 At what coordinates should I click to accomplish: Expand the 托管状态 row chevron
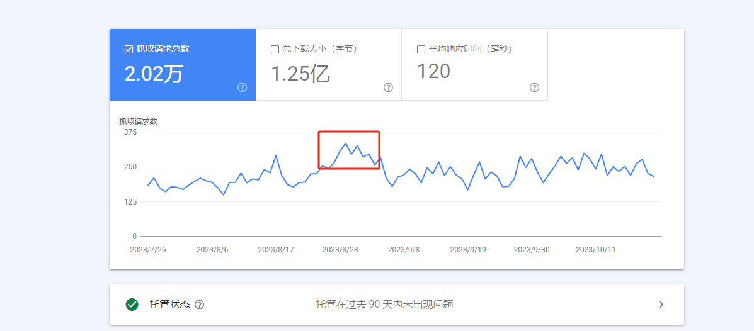pyautogui.click(x=661, y=305)
